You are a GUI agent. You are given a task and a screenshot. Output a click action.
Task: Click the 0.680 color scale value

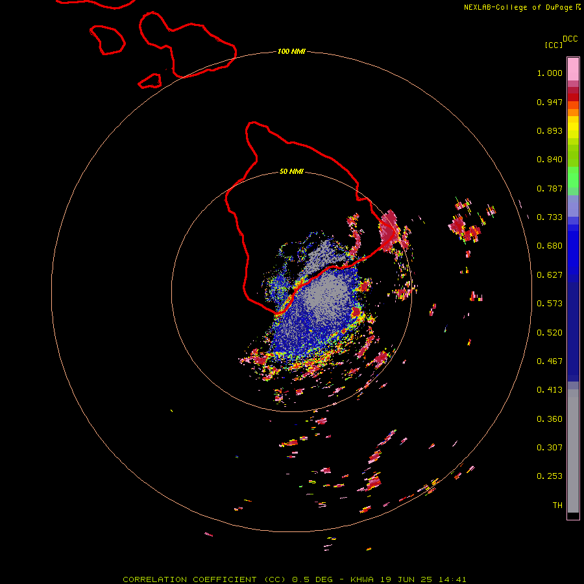550,246
